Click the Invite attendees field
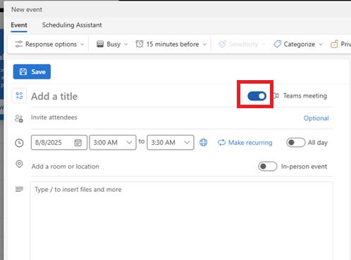The image size is (351, 260). tap(164, 117)
